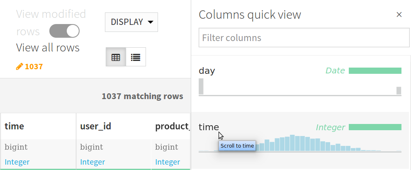Click the product column header
411x170 pixels.
(x=173, y=126)
